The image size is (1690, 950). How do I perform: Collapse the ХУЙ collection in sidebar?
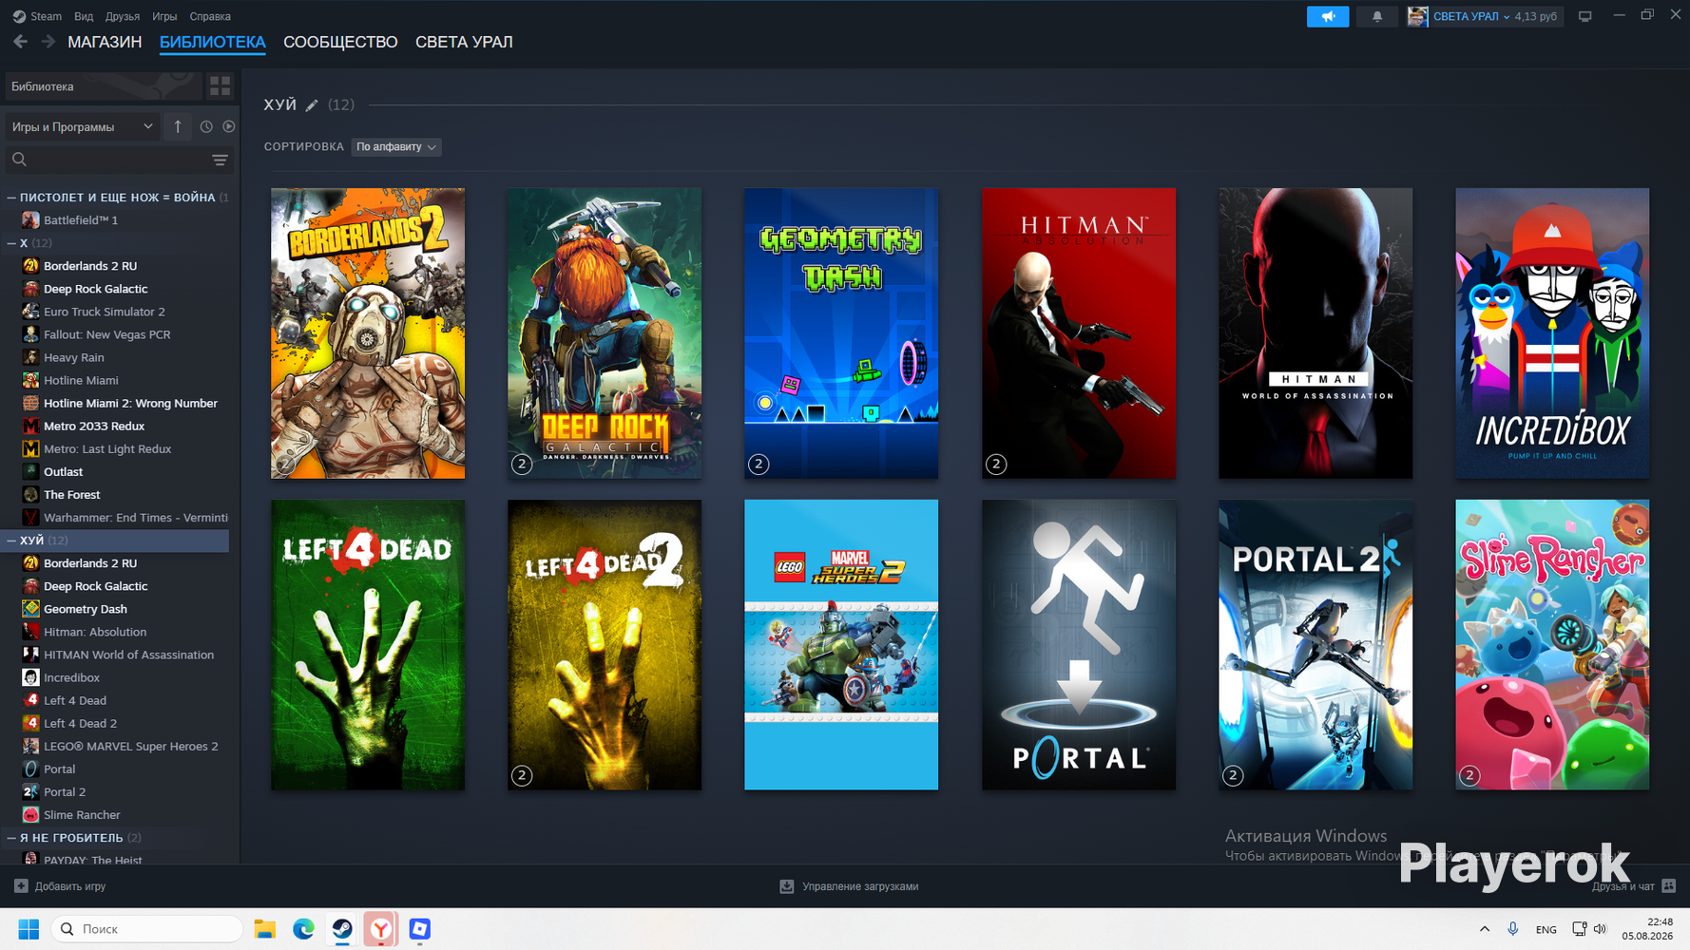click(11, 541)
